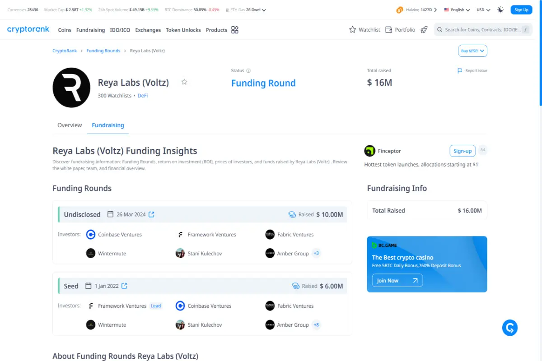Expand +8 more investors in Seed round
The image size is (542, 361).
[x=316, y=324]
